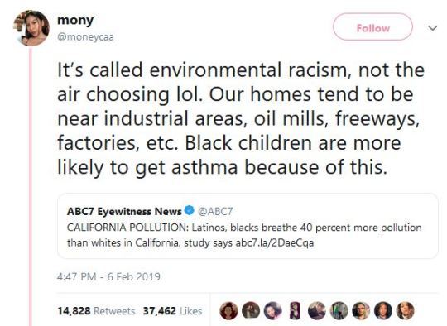
Task: View the 14,828 Retweets list
Action: (96, 311)
